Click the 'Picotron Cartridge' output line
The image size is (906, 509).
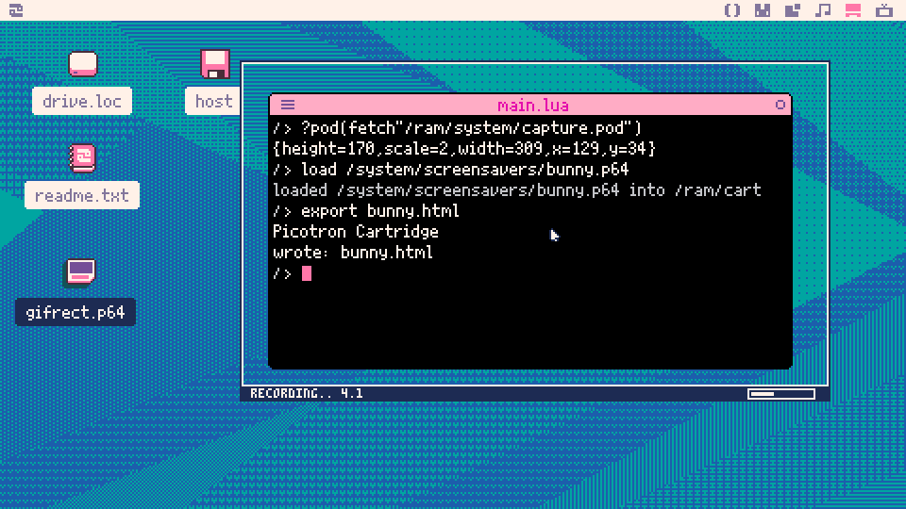356,232
